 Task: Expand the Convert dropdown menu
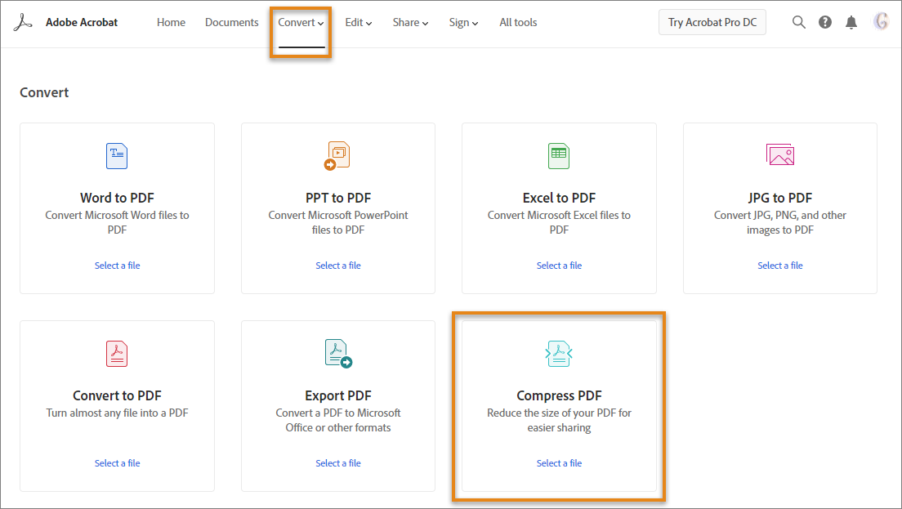click(x=300, y=22)
